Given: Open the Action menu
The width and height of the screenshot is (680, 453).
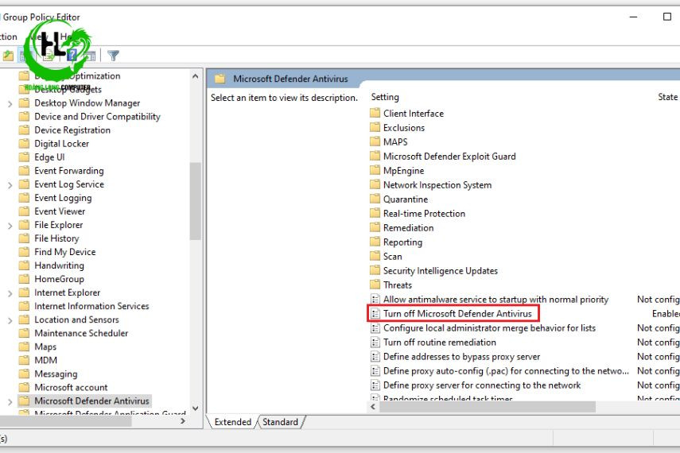Looking at the screenshot, I should [x=8, y=37].
